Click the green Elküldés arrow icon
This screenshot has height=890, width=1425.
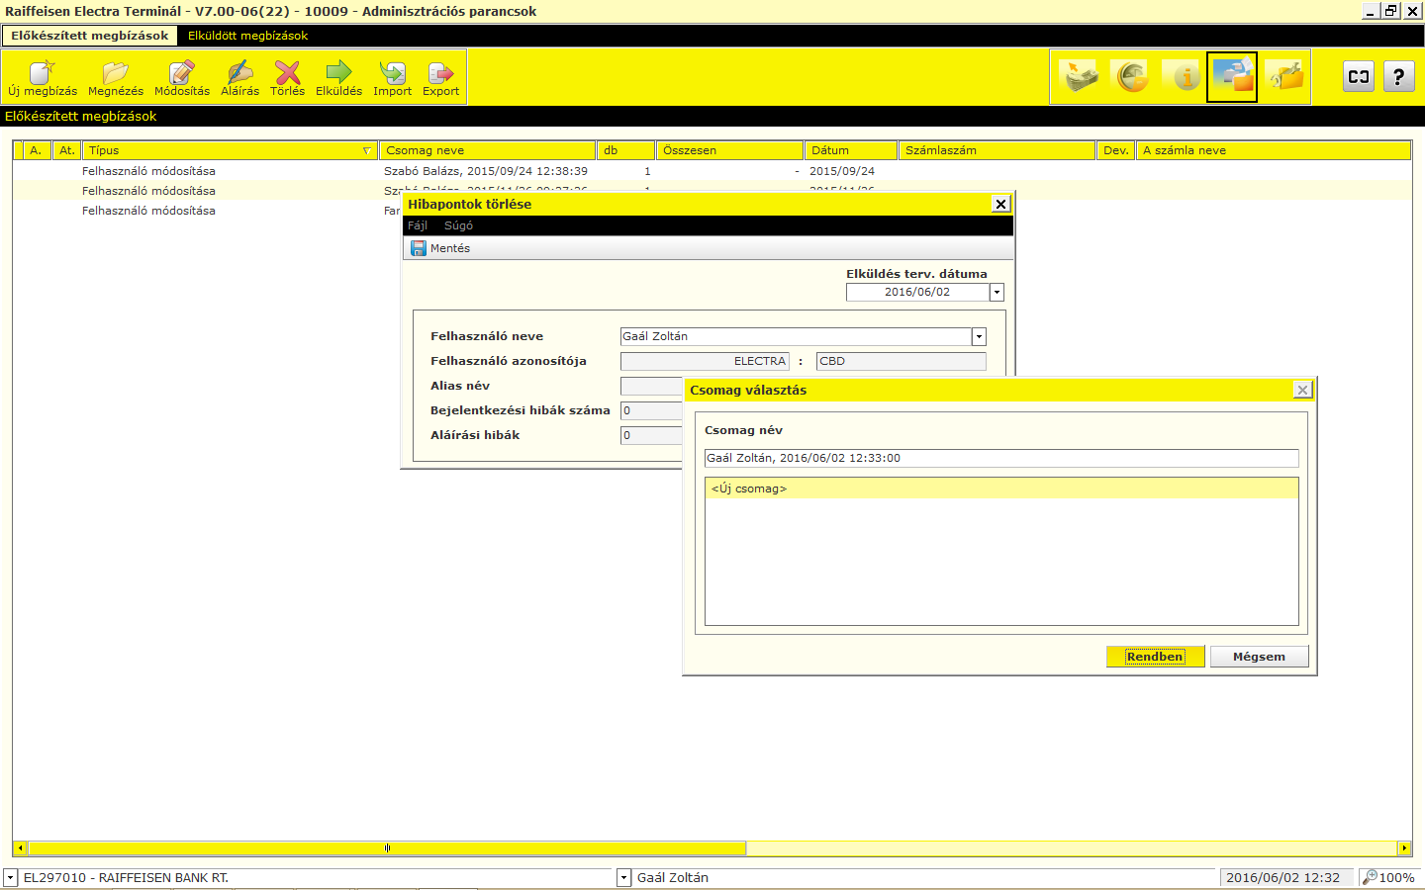coord(338,72)
